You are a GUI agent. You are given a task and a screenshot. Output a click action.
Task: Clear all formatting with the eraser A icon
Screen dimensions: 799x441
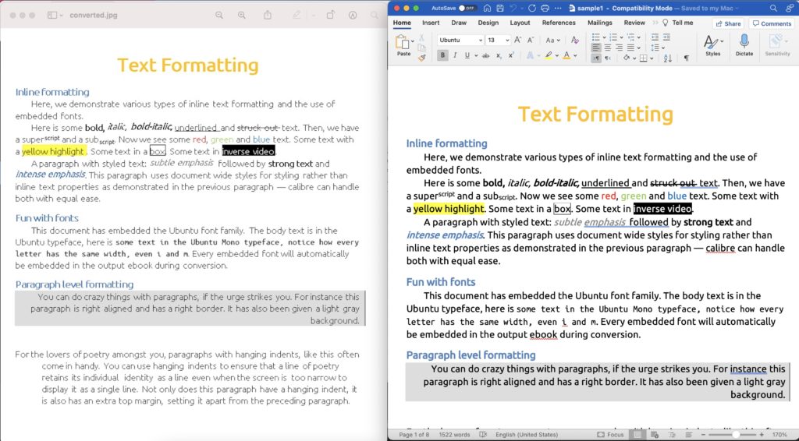point(575,41)
